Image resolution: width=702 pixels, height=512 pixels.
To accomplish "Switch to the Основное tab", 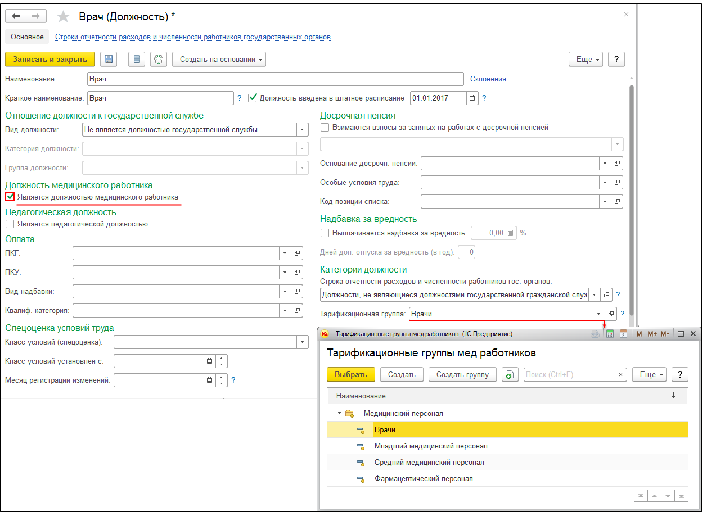I will (x=28, y=37).
